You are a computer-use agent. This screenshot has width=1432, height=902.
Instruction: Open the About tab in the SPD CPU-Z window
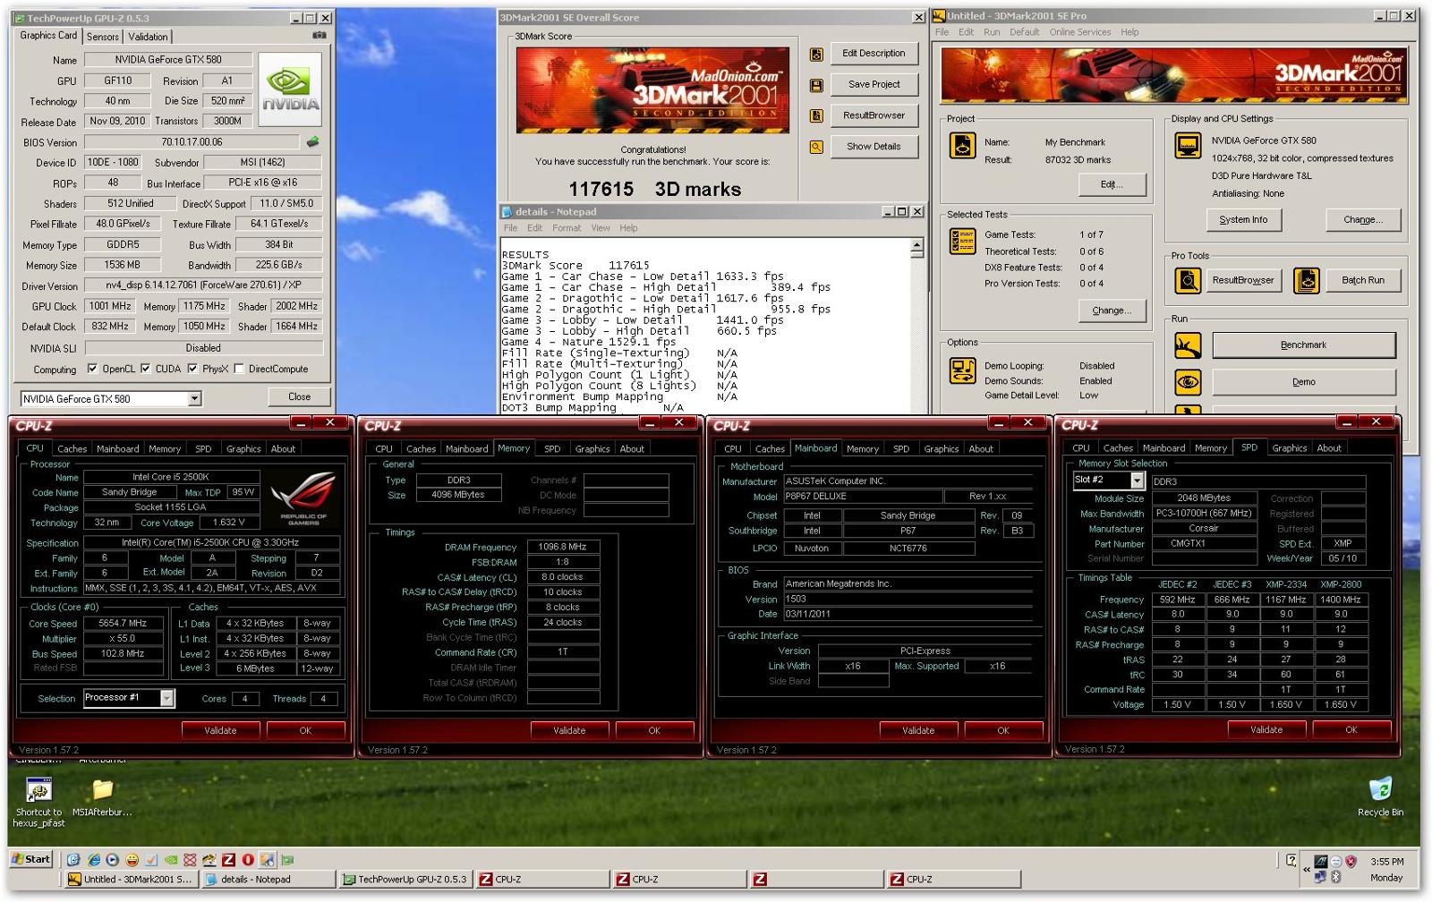tap(1328, 448)
